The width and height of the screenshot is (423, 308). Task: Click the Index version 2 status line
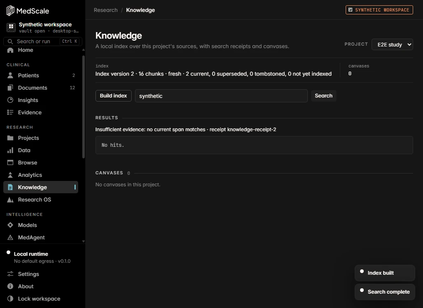[214, 74]
